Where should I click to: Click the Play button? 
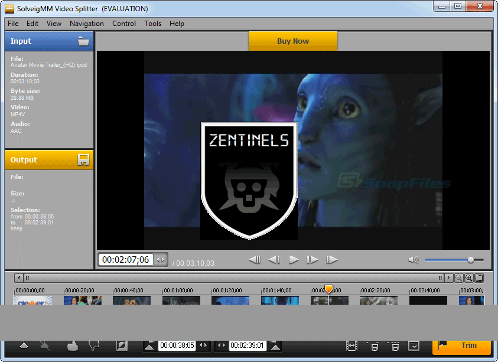point(294,260)
